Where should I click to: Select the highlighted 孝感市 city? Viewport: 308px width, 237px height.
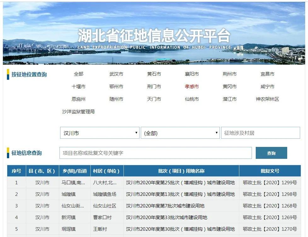[x=192, y=87]
